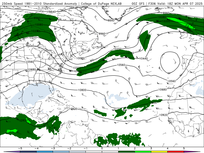The width and height of the screenshot is (204, 153).
Task: Click the '10560' label south of the closed low
Action: click(171, 81)
